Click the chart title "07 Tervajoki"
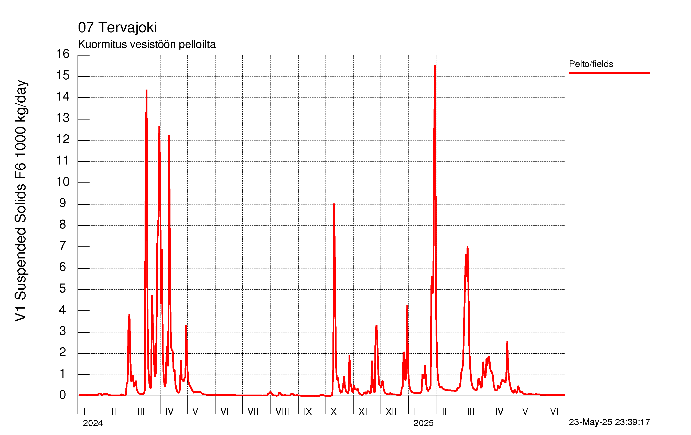 coord(117,28)
